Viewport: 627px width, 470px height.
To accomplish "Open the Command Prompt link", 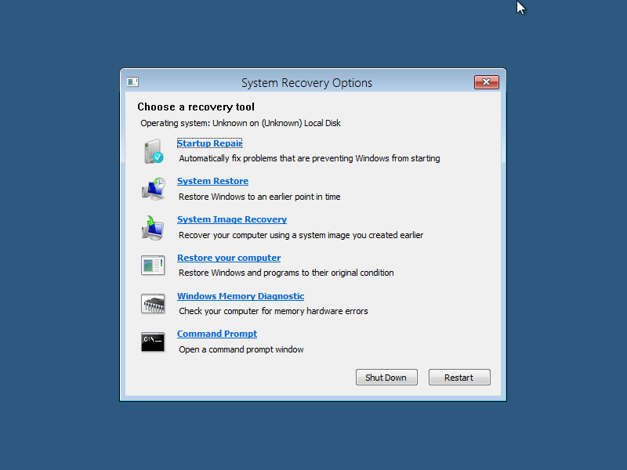I will pyautogui.click(x=217, y=334).
